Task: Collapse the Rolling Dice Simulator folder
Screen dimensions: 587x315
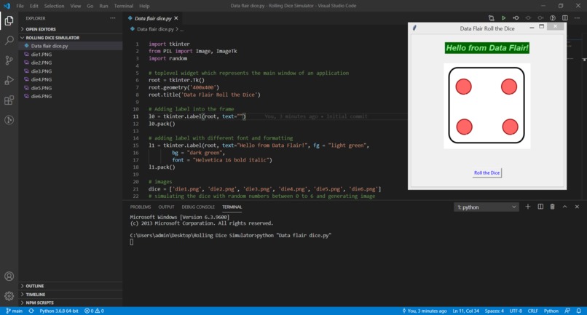Action: coord(71,38)
